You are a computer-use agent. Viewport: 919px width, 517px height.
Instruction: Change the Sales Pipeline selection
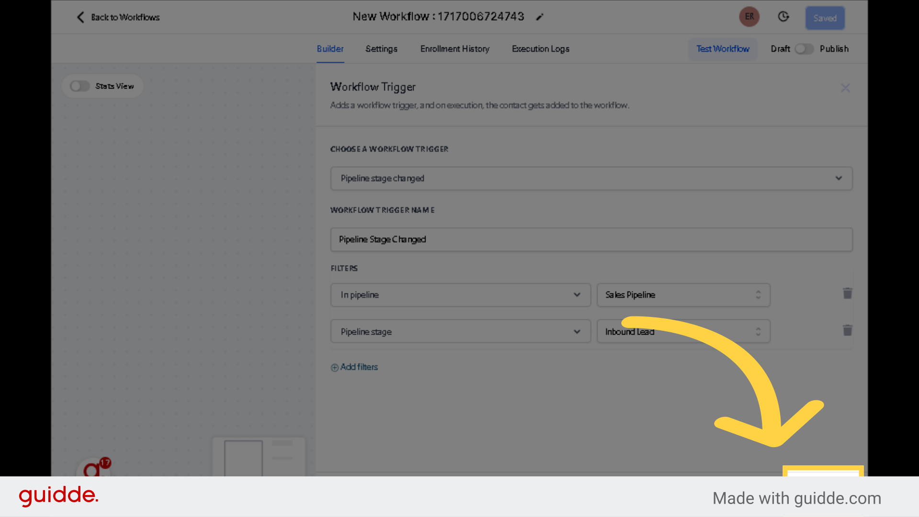684,295
